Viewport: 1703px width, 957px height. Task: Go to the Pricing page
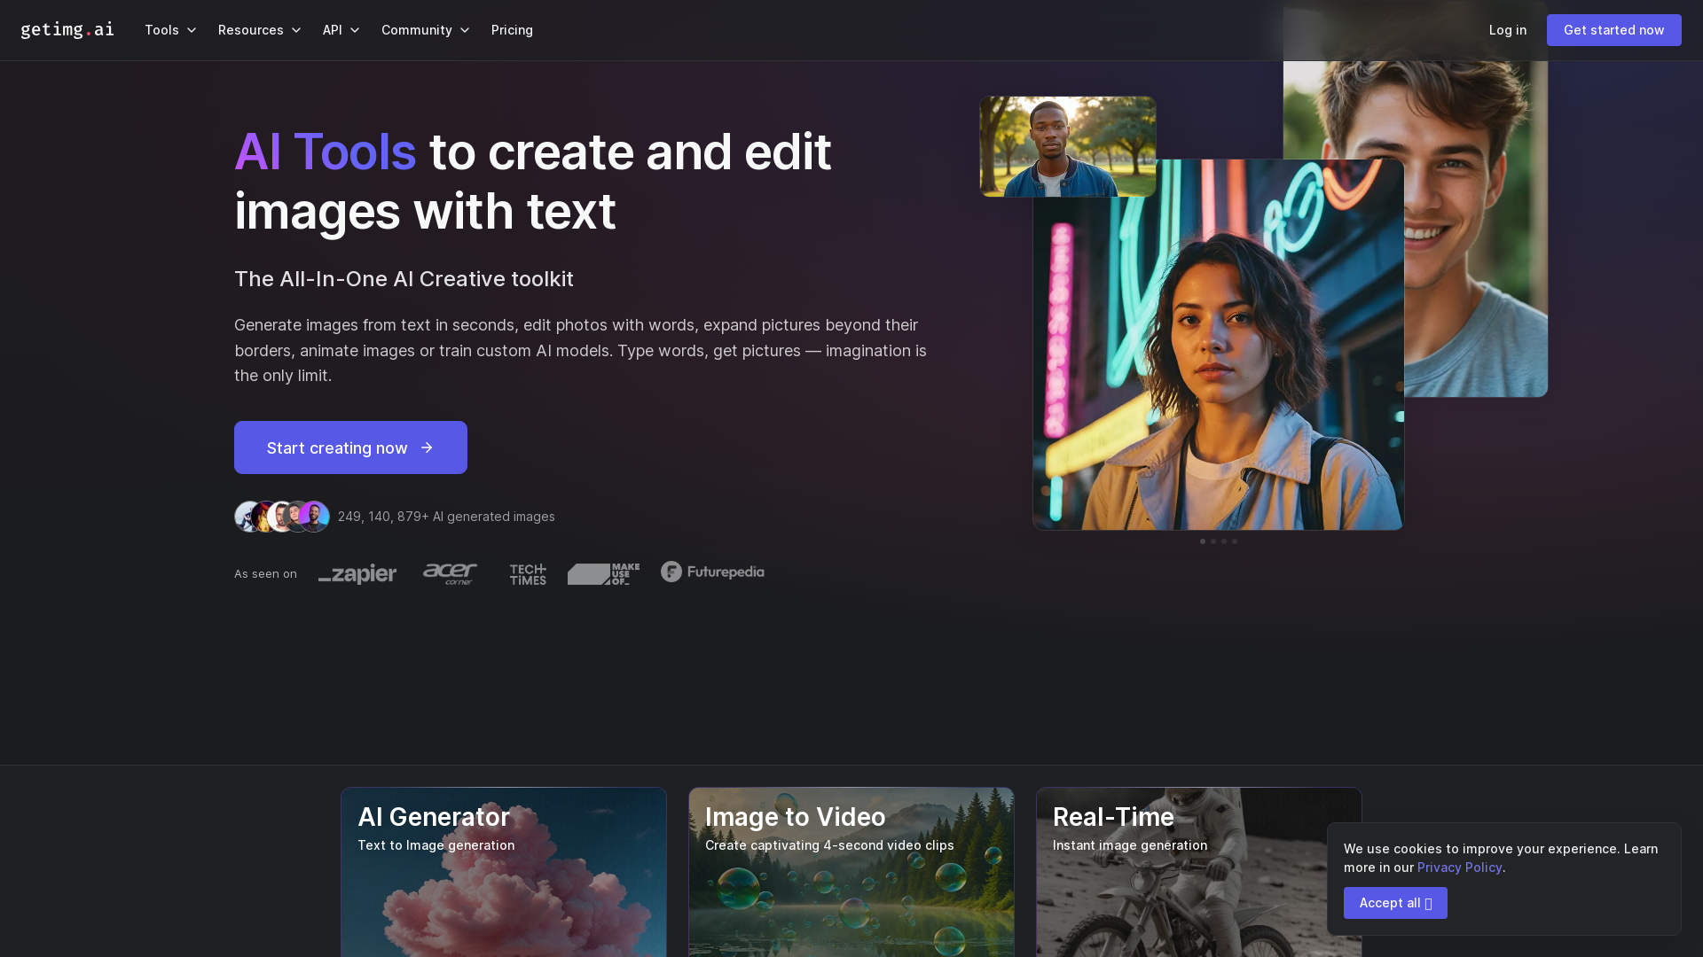[512, 30]
